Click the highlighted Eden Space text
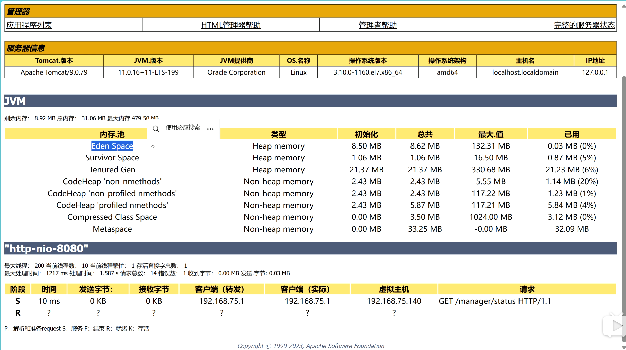 pyautogui.click(x=112, y=146)
